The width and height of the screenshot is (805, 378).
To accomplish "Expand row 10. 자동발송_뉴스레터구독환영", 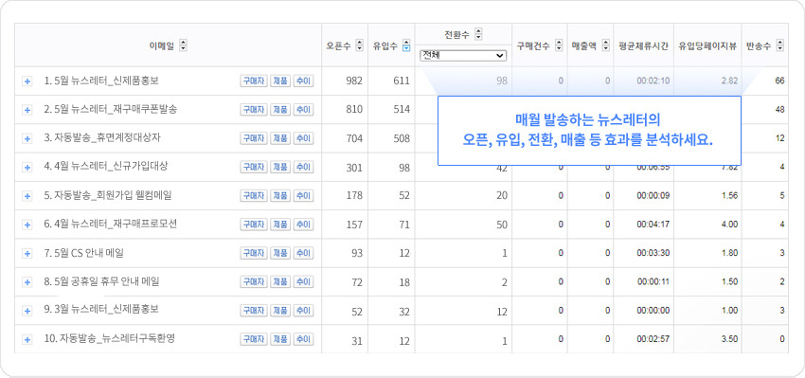I will (27, 340).
